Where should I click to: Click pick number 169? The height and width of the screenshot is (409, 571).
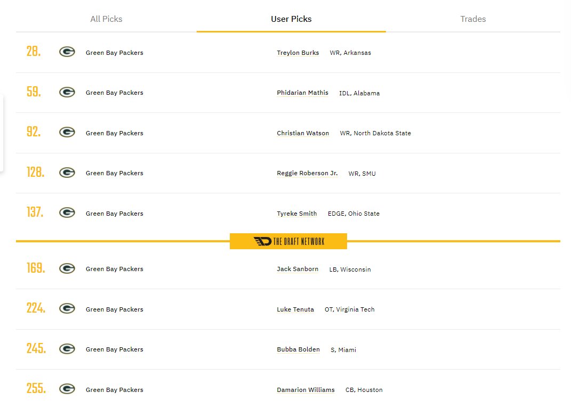36,268
